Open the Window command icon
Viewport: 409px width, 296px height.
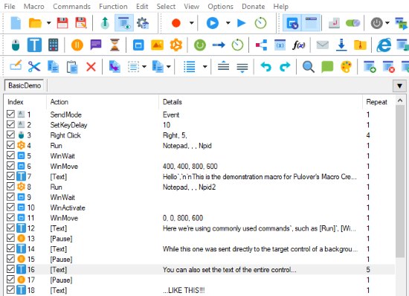pyautogui.click(x=138, y=45)
